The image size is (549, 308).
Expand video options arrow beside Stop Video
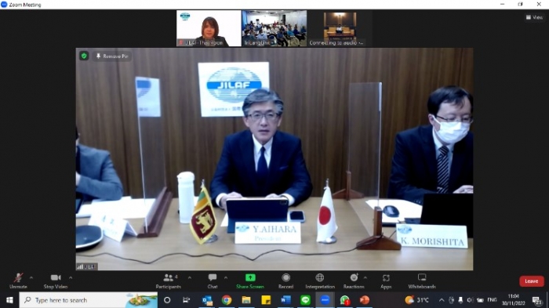(71, 278)
